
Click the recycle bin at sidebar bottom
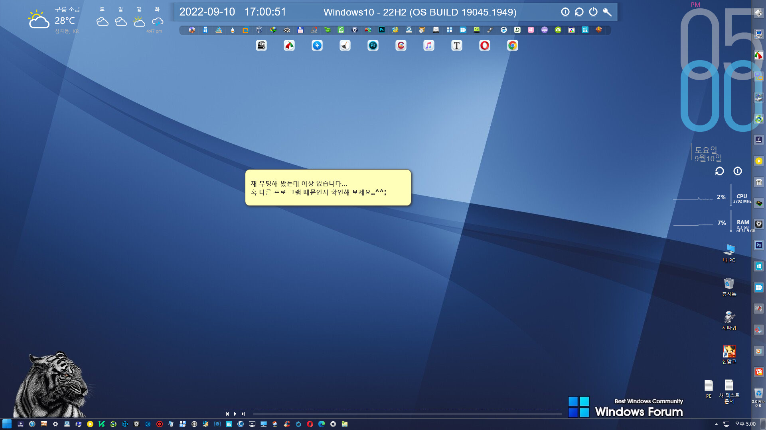coord(759,393)
